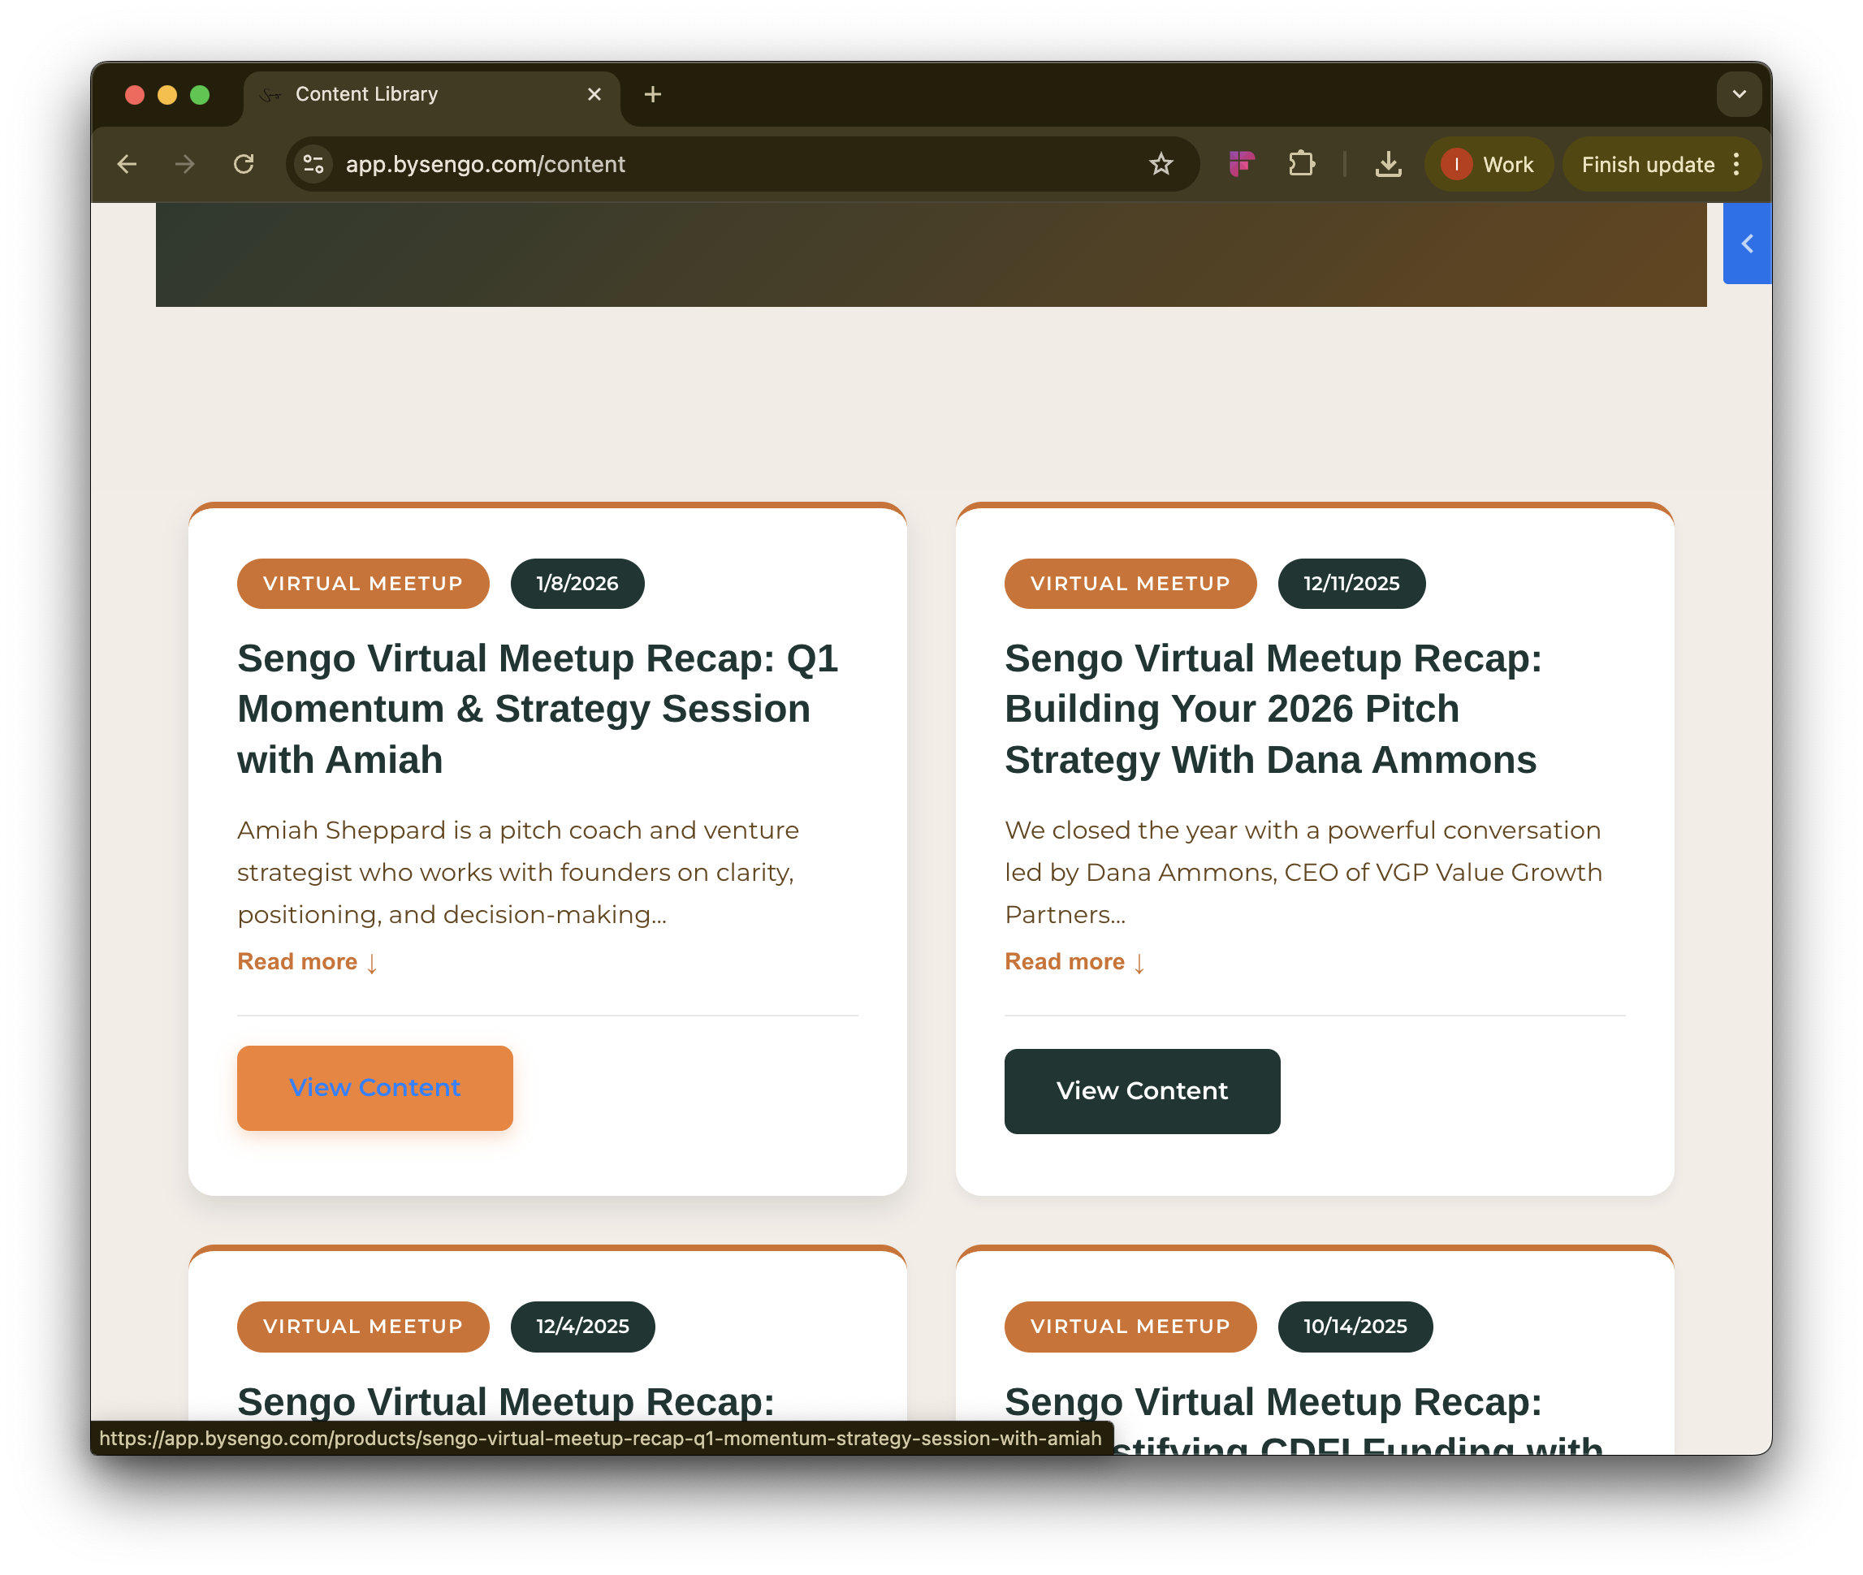1863x1575 pixels.
Task: View Content for 2026 Pitch Strategy recap
Action: (x=1141, y=1091)
